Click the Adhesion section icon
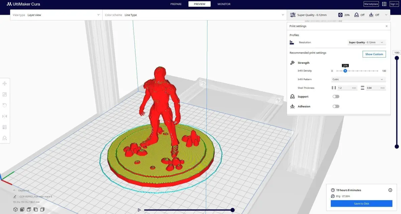 [292, 106]
